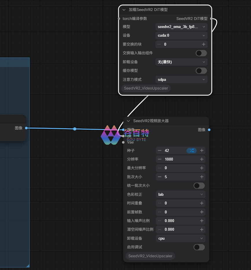Click the 加载SeedVR2 DiT模型 node title

tap(148, 10)
